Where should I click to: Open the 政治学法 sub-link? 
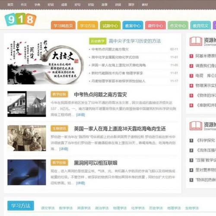point(102,208)
